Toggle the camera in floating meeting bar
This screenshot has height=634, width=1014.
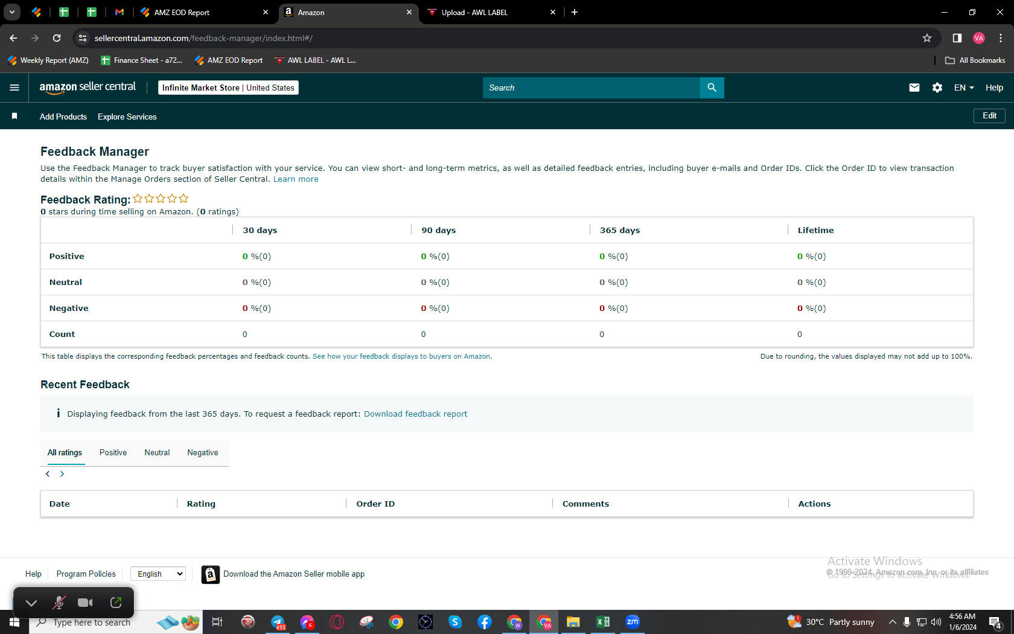[x=86, y=603]
